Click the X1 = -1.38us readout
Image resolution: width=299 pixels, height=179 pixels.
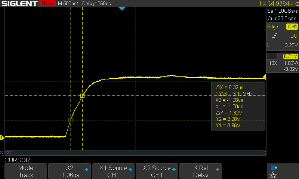tap(229, 106)
